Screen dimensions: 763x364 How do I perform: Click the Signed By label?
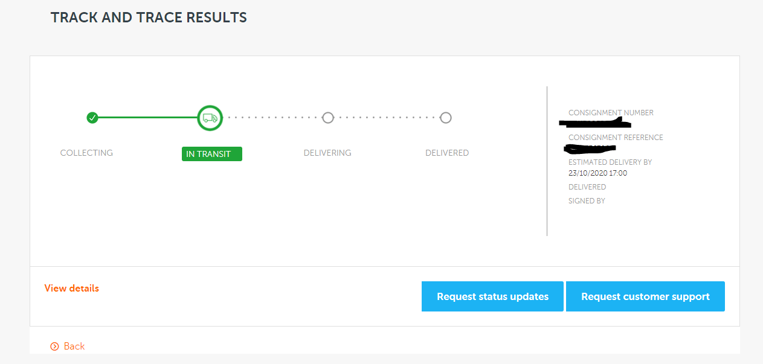coord(587,201)
